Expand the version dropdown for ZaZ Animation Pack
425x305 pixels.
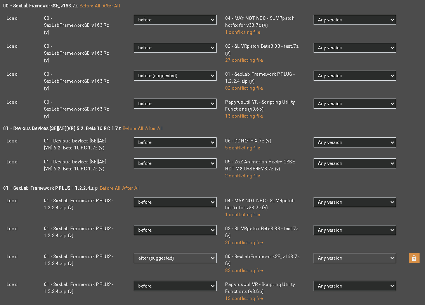click(x=355, y=163)
